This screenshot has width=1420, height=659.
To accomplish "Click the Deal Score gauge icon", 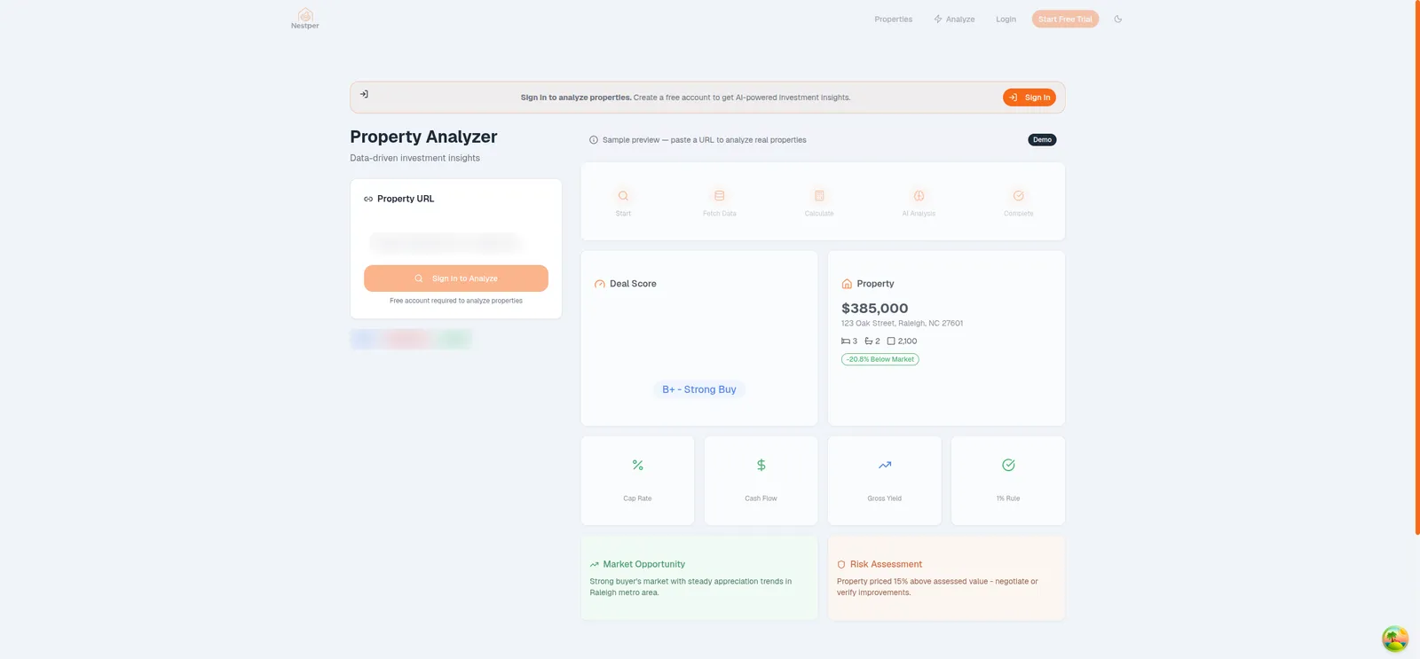I will click(x=600, y=284).
